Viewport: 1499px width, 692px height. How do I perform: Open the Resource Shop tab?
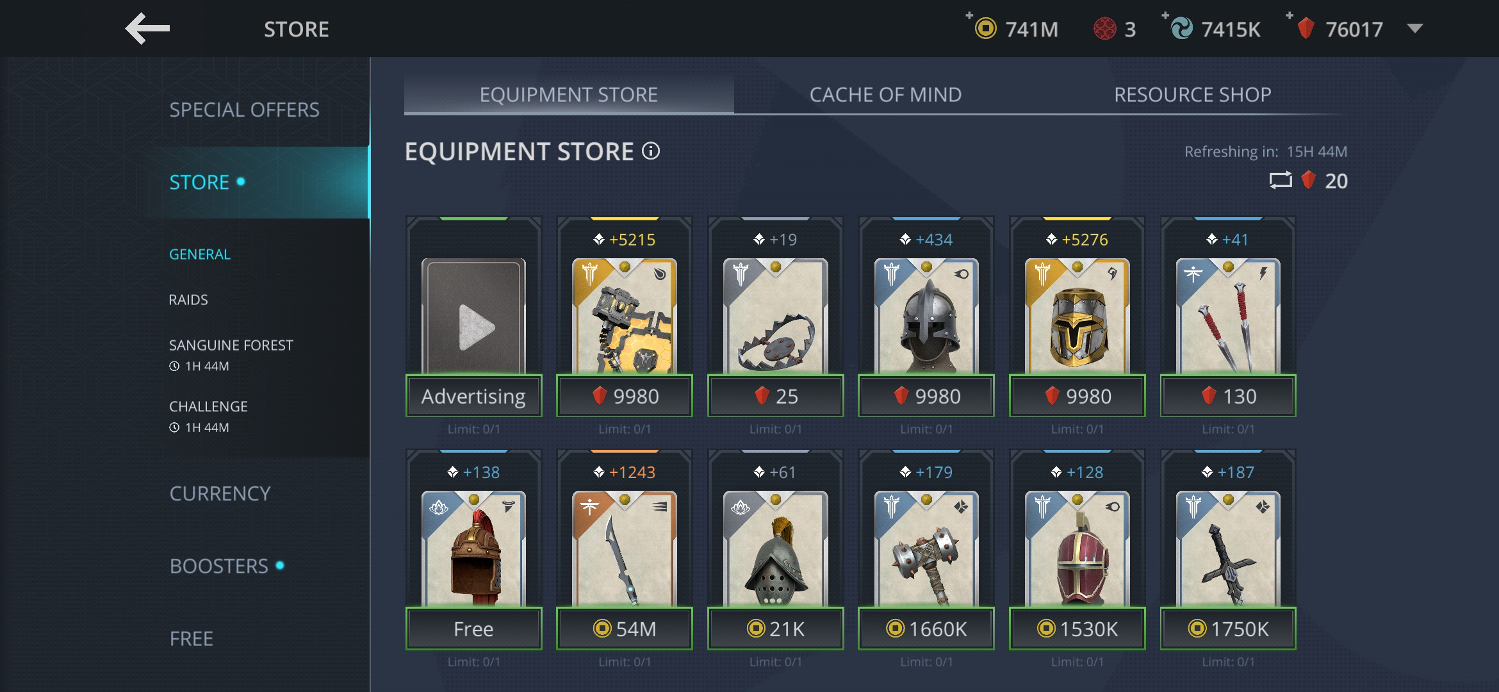click(1192, 95)
